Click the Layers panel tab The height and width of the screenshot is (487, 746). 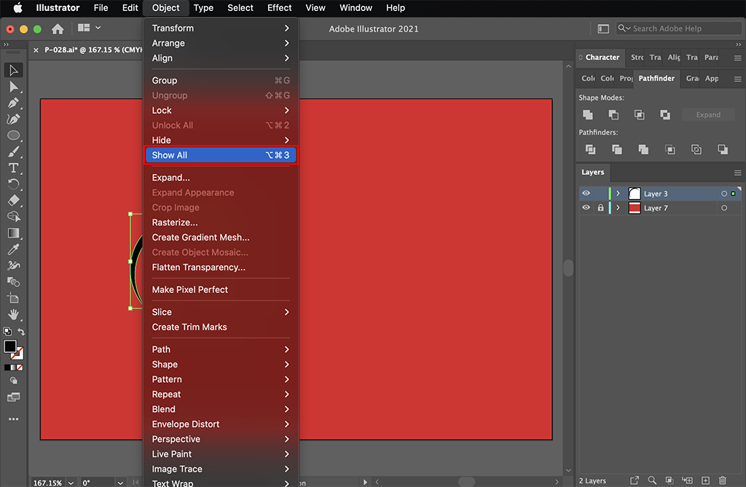pos(592,172)
